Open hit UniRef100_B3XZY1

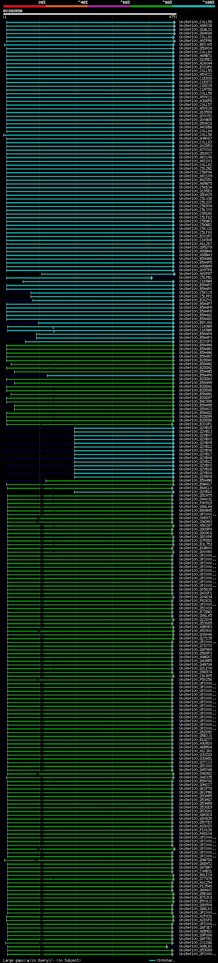click(196, 300)
